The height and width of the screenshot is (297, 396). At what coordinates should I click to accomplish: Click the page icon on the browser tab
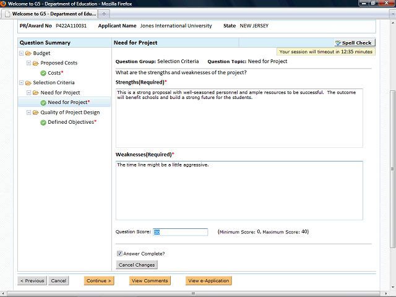point(8,14)
